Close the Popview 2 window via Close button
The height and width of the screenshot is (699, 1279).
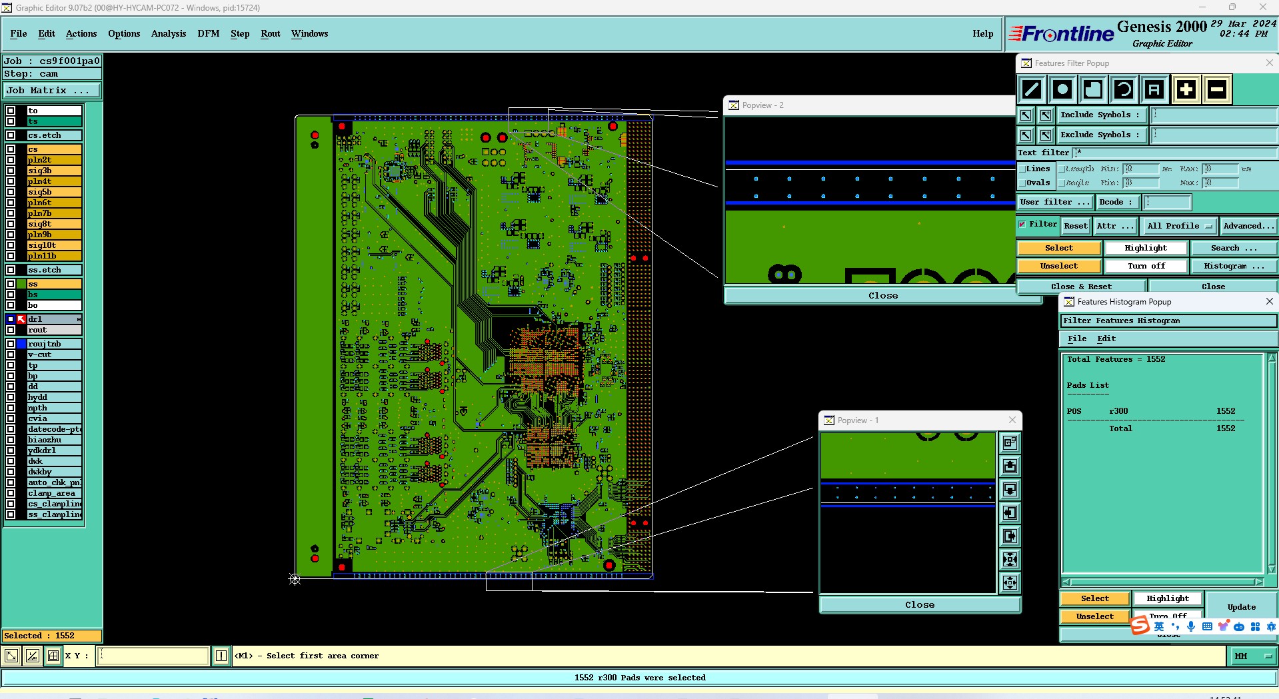882,295
